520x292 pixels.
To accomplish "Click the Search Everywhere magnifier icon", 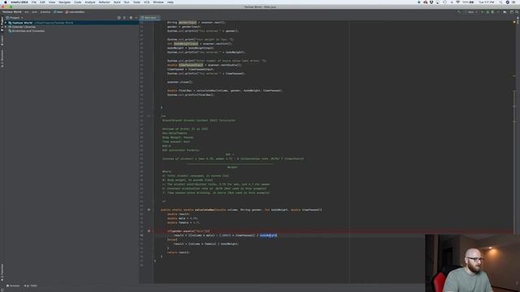I will tap(517, 12).
